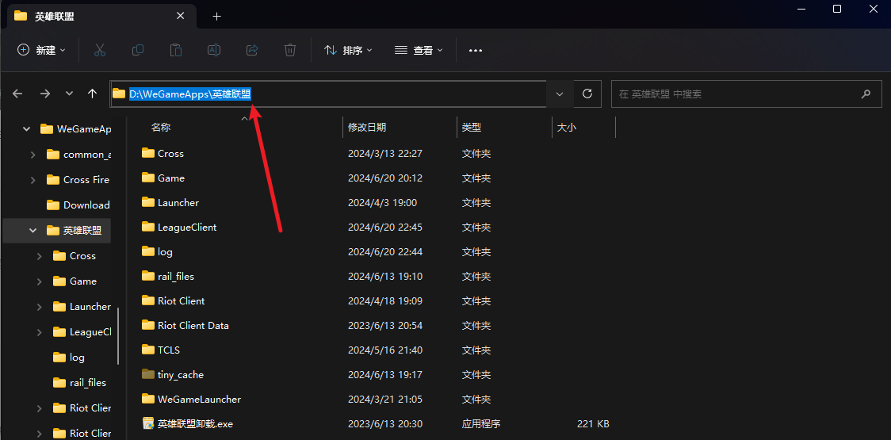Click the 应用程序 type cell

[481, 423]
